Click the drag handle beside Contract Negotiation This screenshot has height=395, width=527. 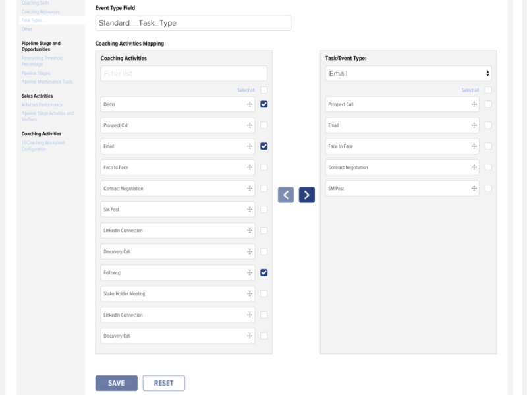pos(249,188)
